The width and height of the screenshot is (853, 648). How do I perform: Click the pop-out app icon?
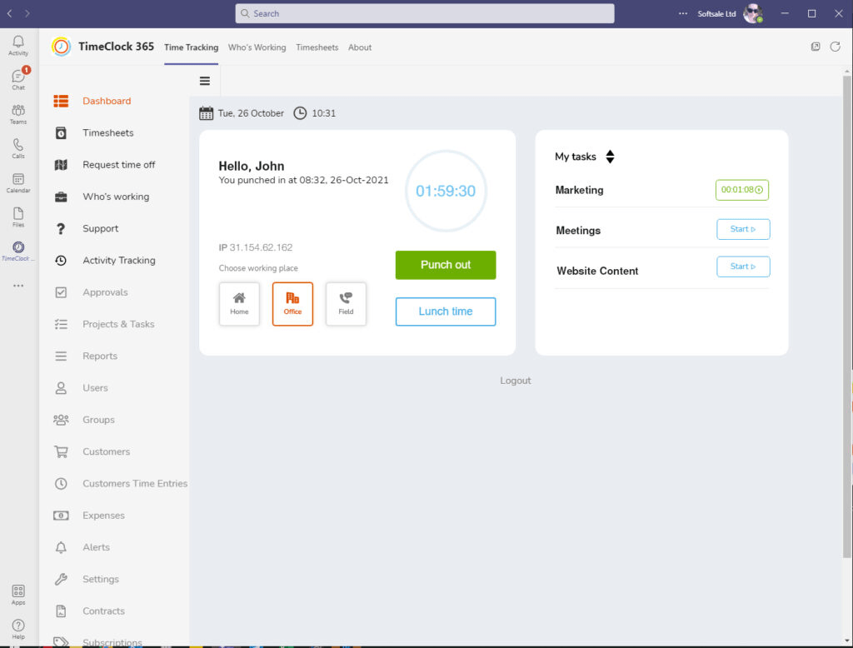815,47
